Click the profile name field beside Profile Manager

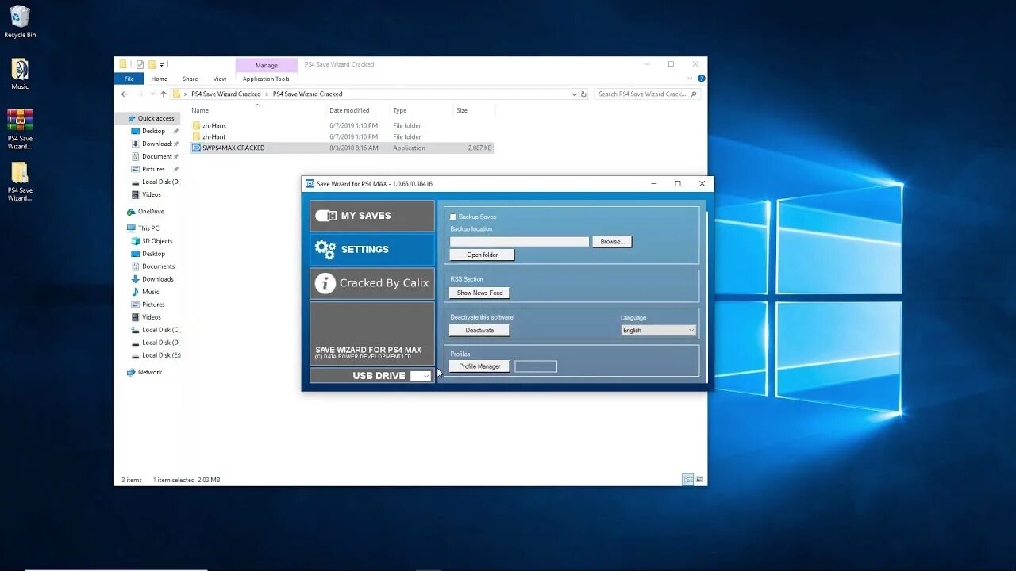pyautogui.click(x=536, y=366)
